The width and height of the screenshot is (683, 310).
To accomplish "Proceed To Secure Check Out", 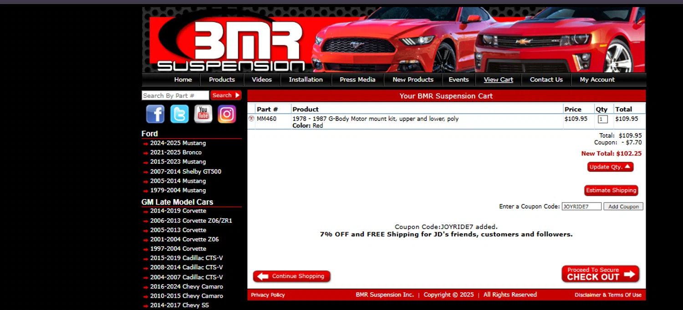I will (x=601, y=274).
